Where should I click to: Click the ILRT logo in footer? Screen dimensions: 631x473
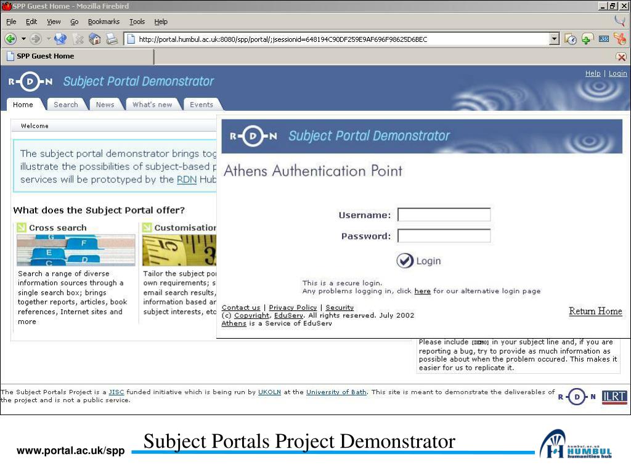tap(614, 397)
